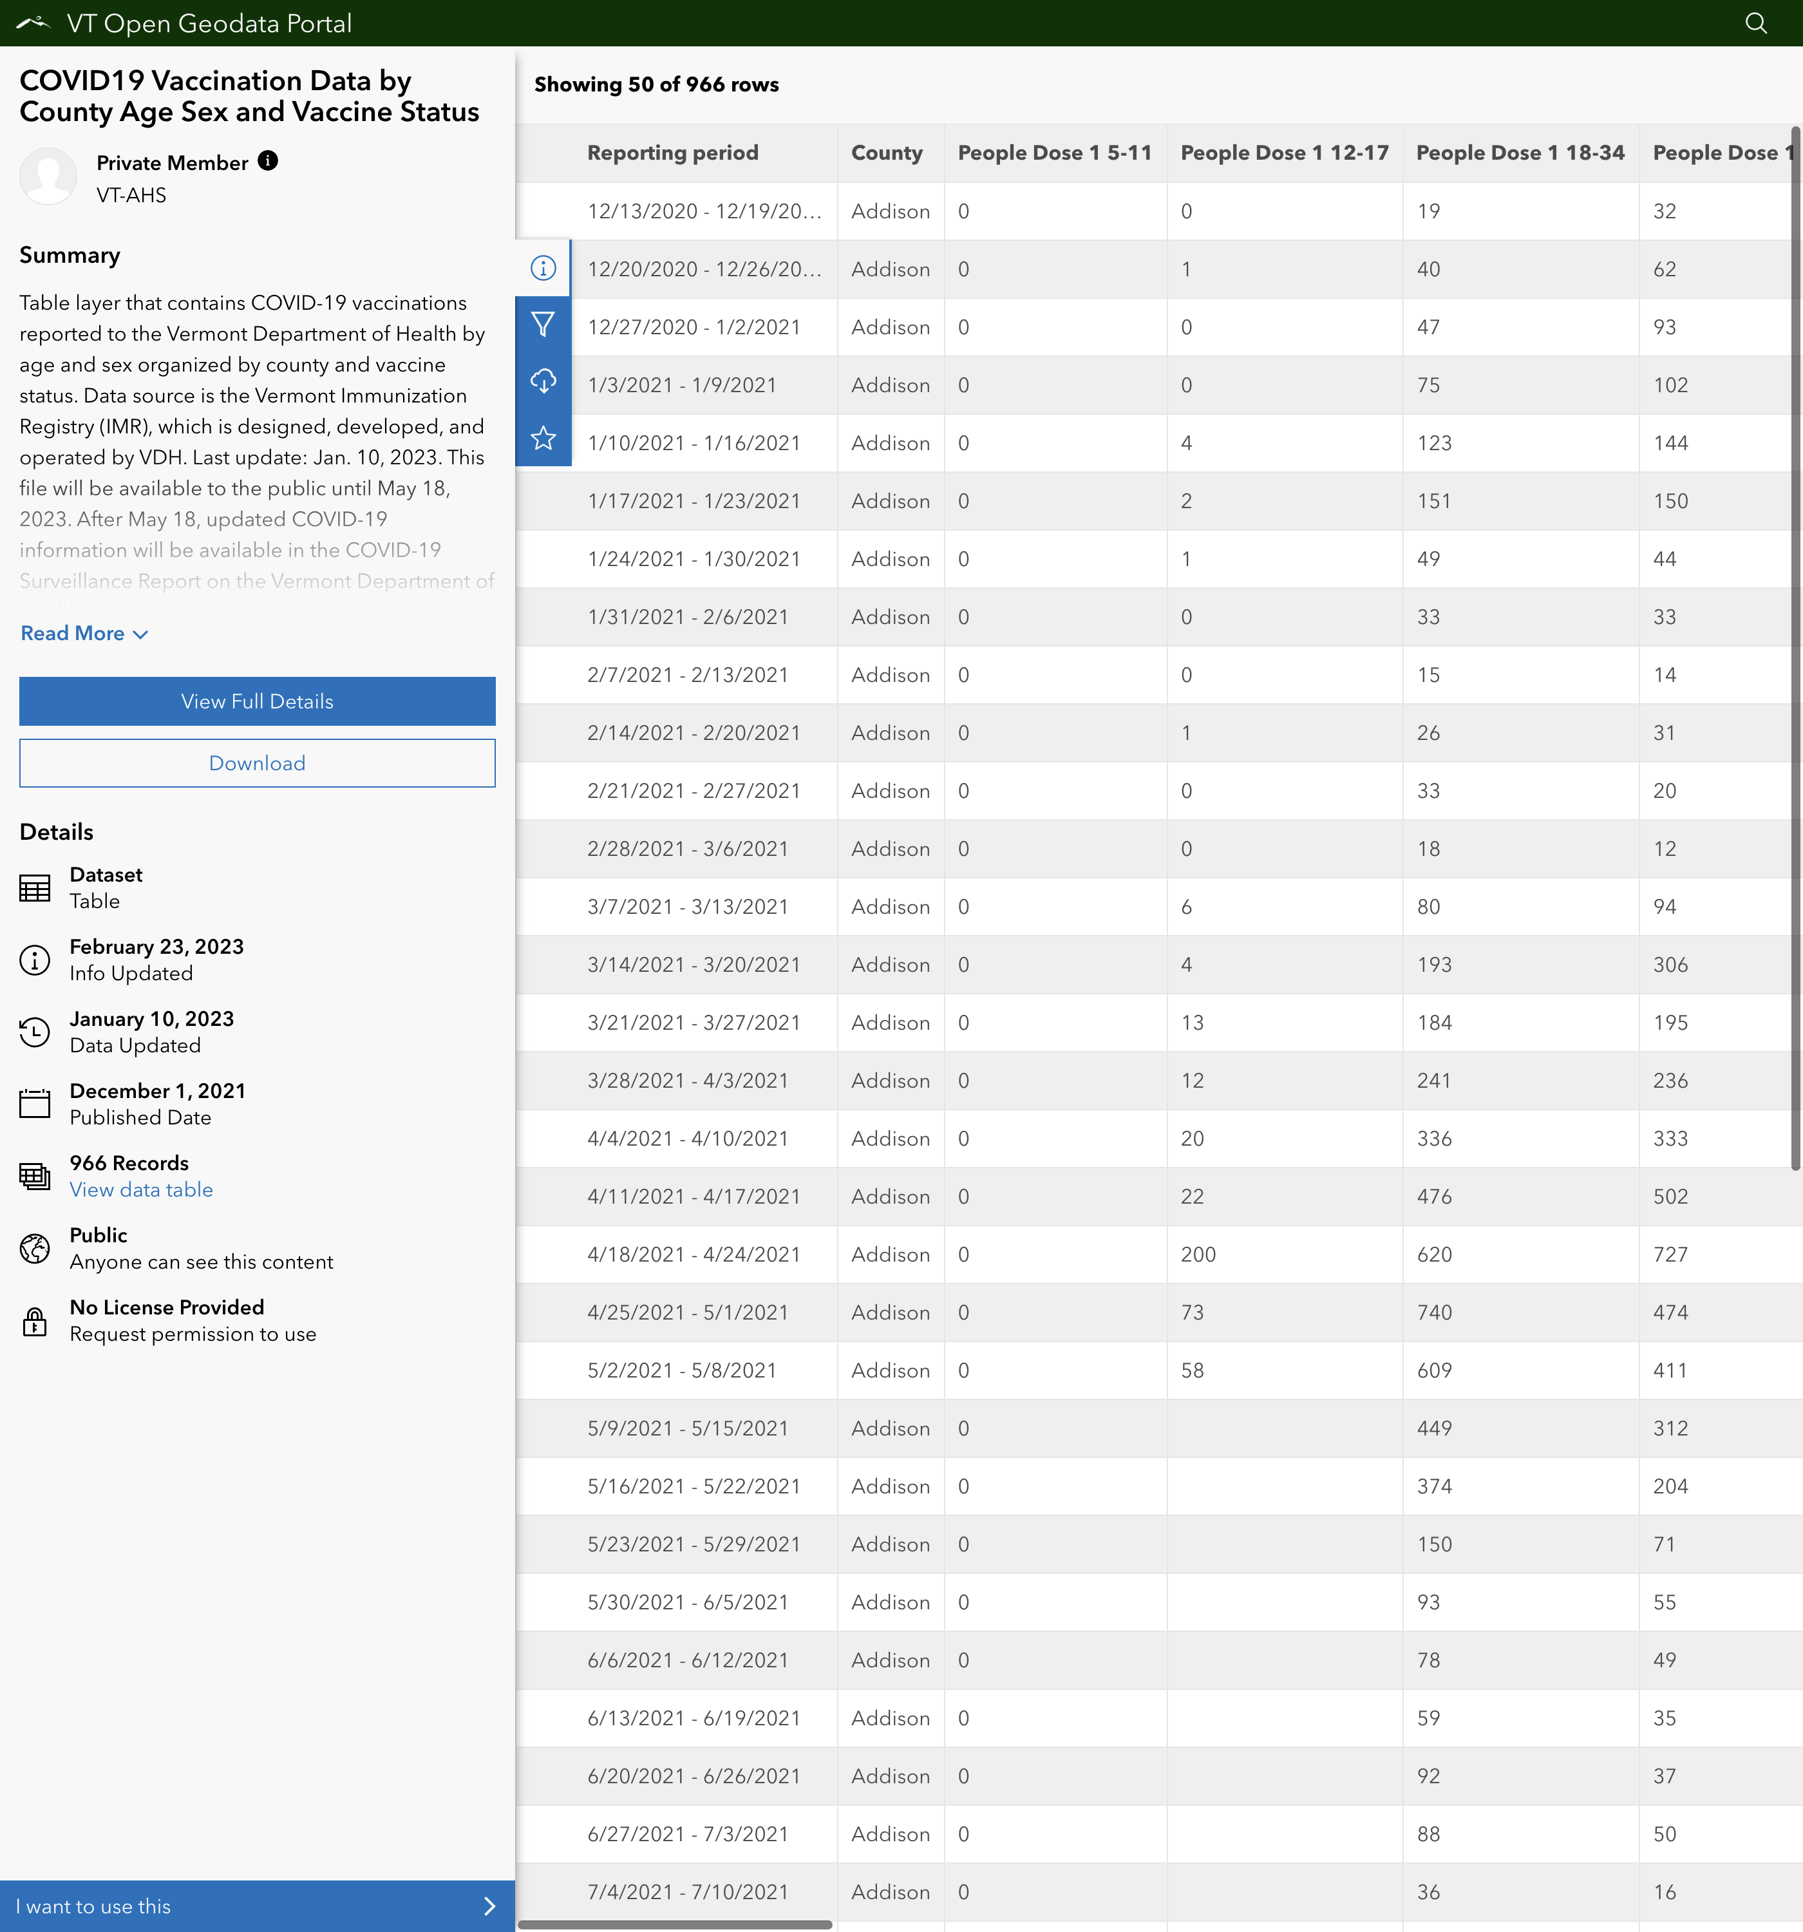Viewport: 1803px width, 1932px height.
Task: Sort by Reporting period column header
Action: click(x=673, y=153)
